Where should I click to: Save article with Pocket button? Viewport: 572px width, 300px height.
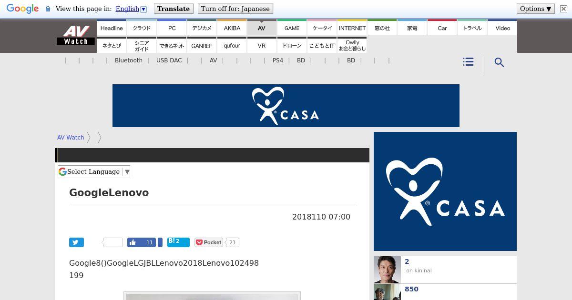click(x=209, y=242)
